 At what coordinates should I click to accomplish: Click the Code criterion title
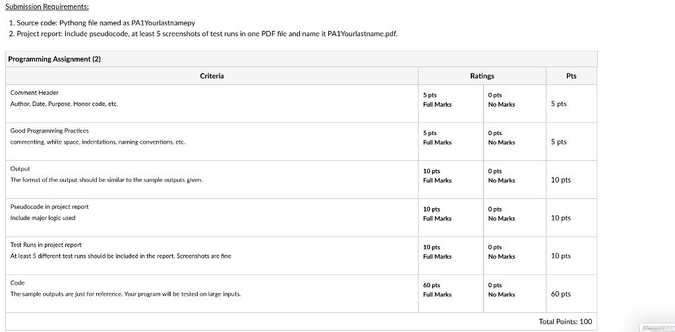(x=18, y=283)
